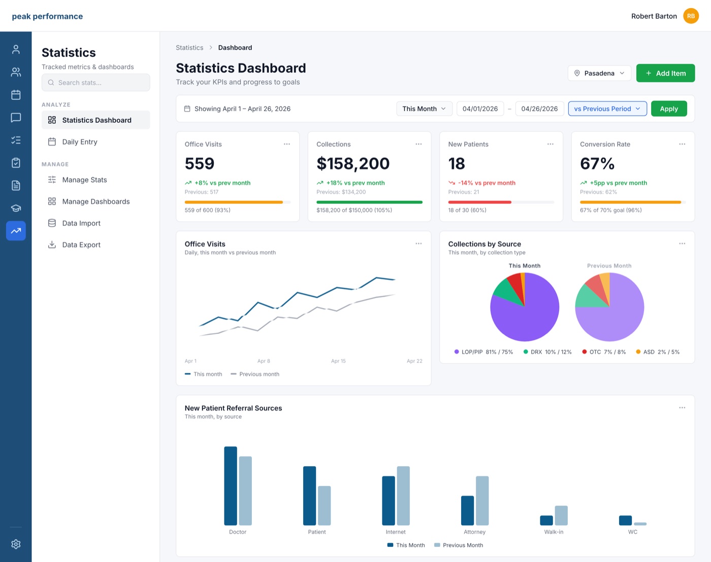This screenshot has width=711, height=562.
Task: Open New Patient Referral Sources options menu
Action: (682, 408)
